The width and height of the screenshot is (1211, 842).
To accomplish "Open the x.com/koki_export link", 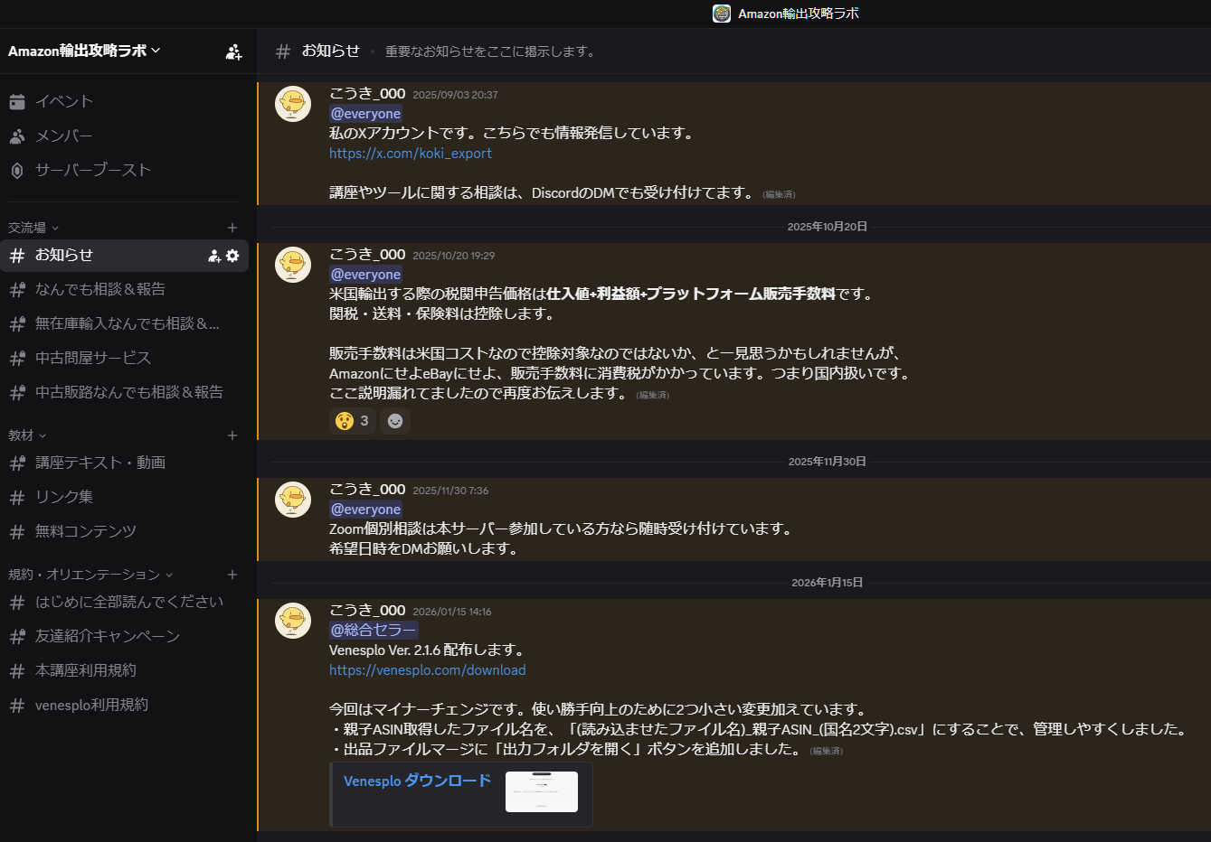I will click(411, 154).
